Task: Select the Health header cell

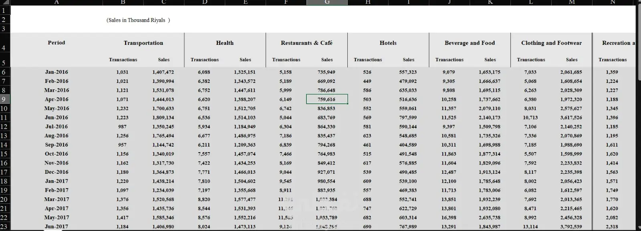Action: [x=225, y=43]
